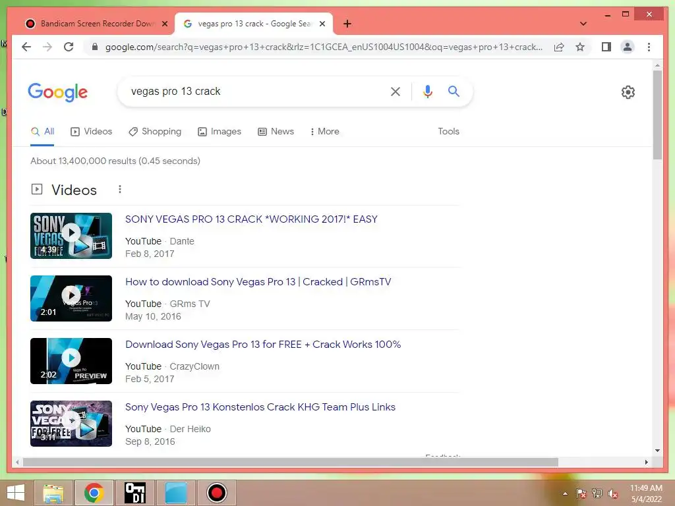Open the search Tools options
The image size is (675, 506).
448,131
